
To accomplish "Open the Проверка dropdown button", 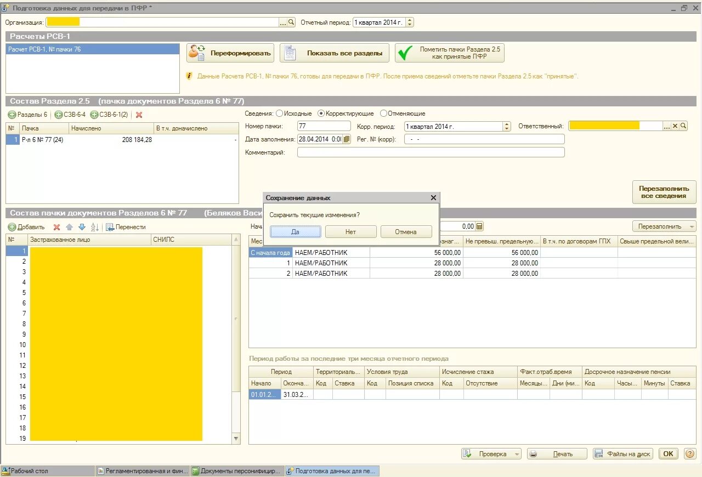I will [491, 454].
